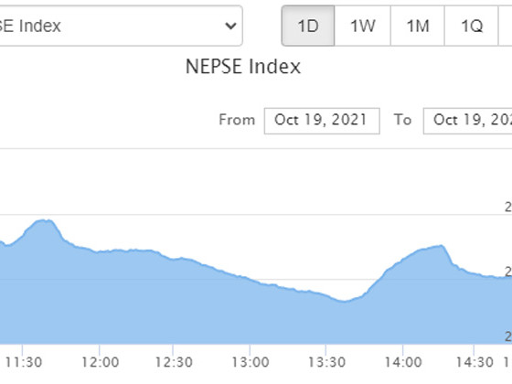512x384 pixels.
Task: Click the chart peak near 11:40
Action: click(x=44, y=220)
